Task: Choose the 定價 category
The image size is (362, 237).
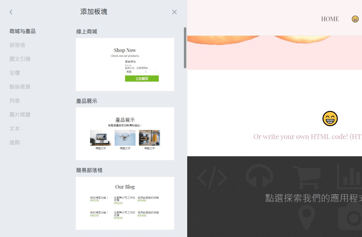Action: click(x=15, y=73)
